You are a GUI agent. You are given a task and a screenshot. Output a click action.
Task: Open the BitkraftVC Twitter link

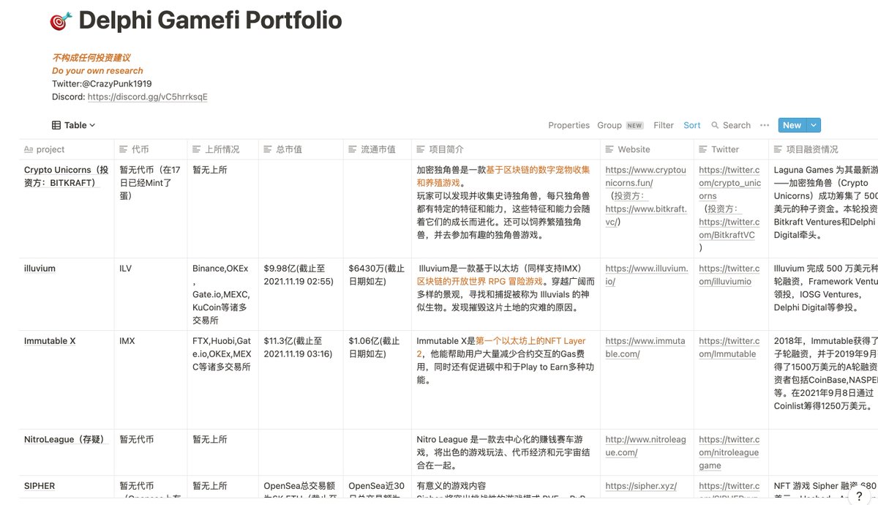point(729,228)
